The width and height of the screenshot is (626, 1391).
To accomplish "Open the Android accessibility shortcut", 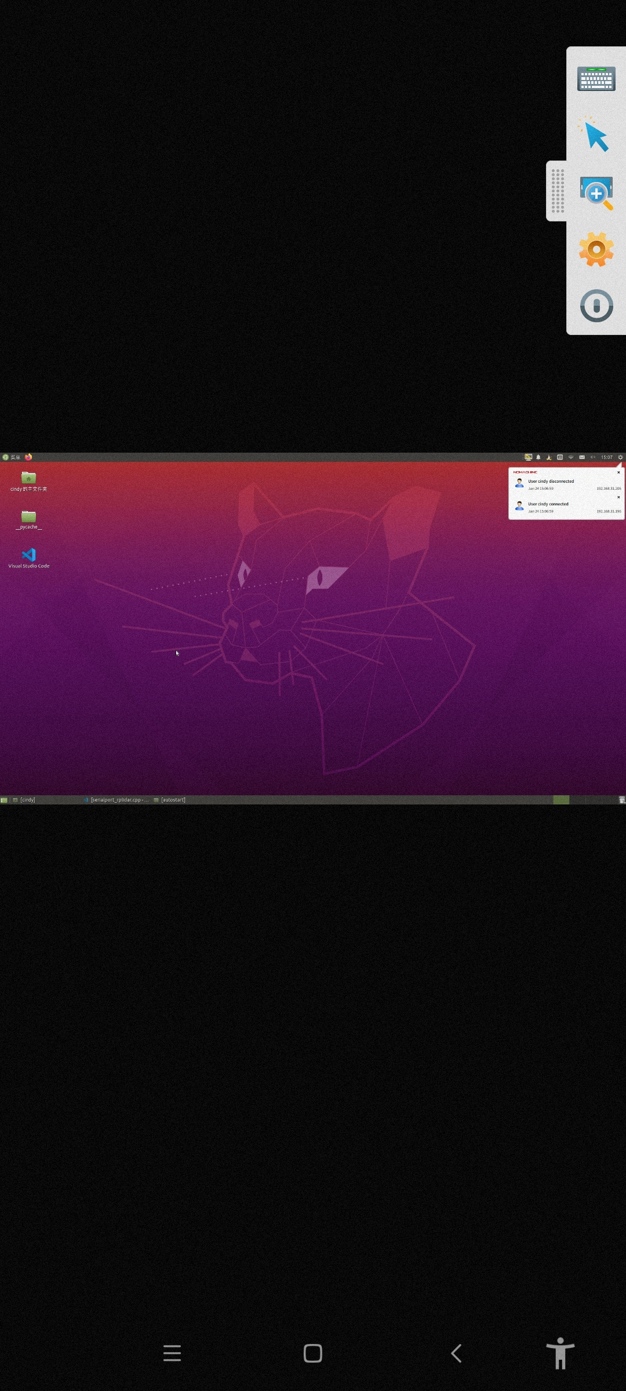I will [560, 1353].
